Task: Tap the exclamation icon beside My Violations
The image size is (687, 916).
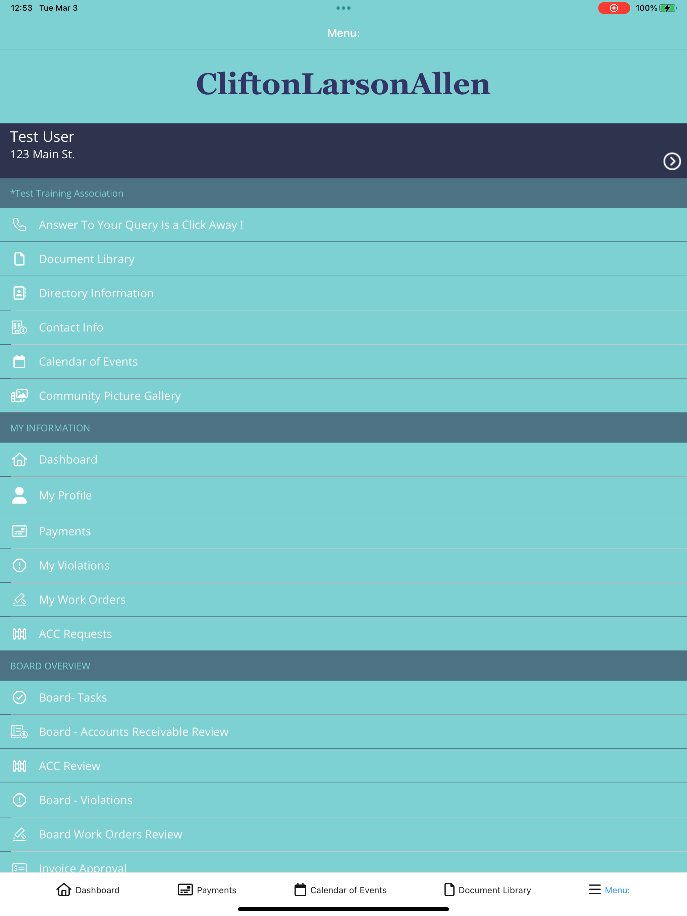Action: pyautogui.click(x=19, y=565)
